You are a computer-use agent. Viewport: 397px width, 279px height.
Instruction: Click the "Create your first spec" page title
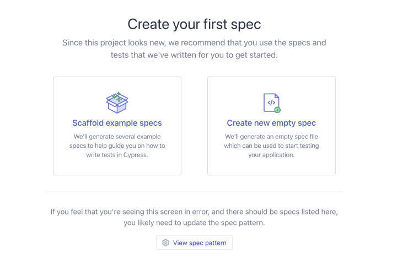coord(194,24)
